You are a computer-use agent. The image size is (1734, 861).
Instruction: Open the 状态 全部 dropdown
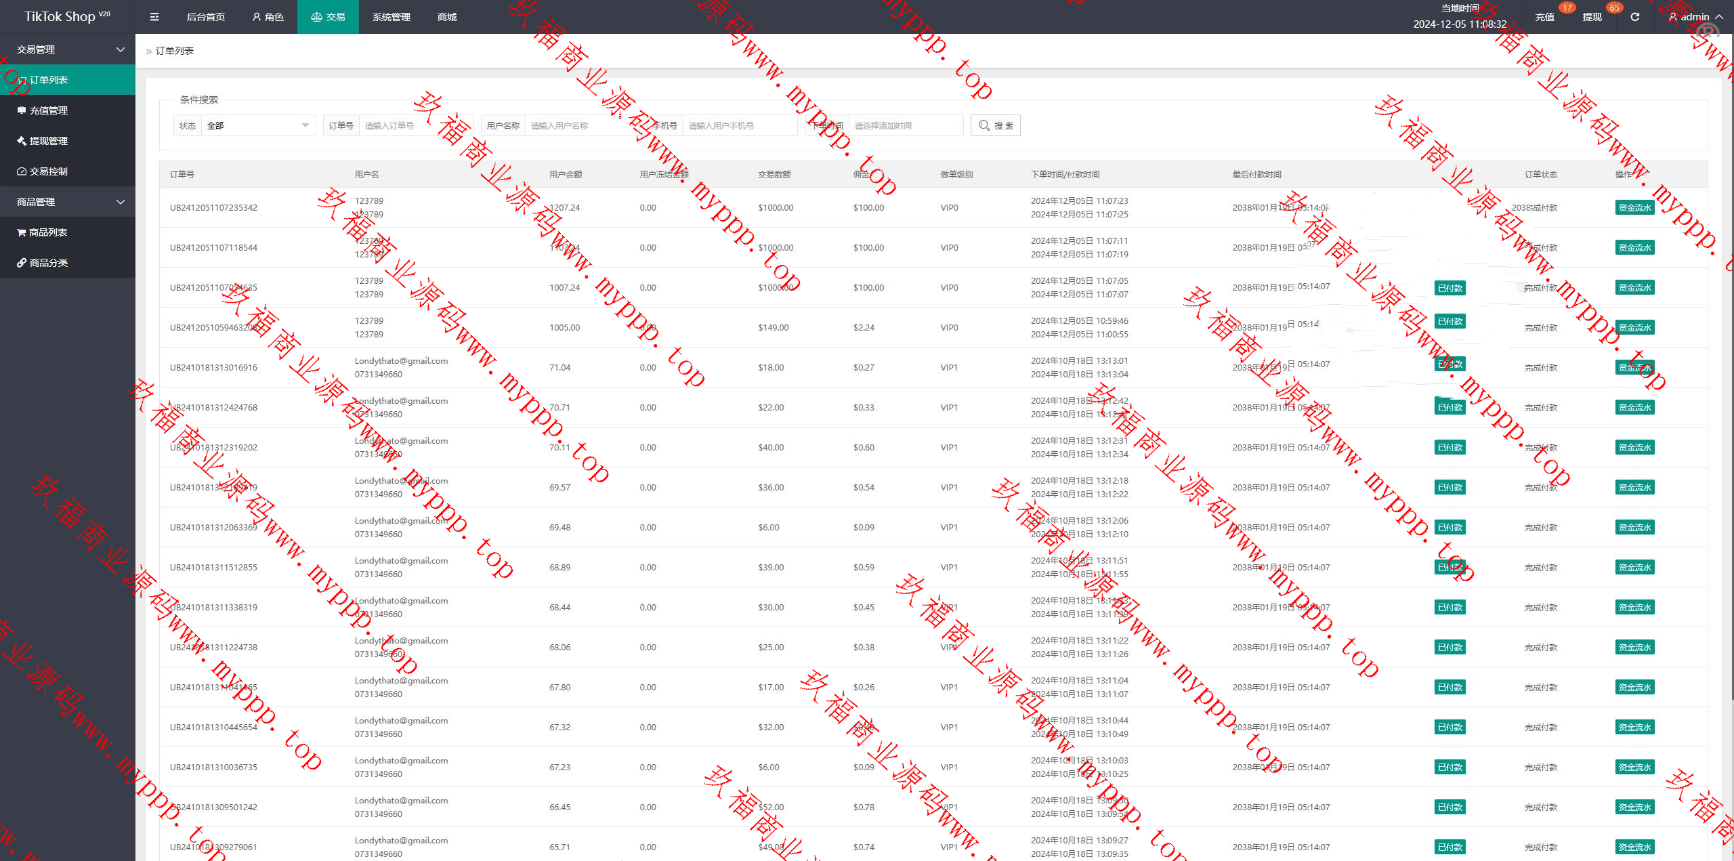[257, 125]
